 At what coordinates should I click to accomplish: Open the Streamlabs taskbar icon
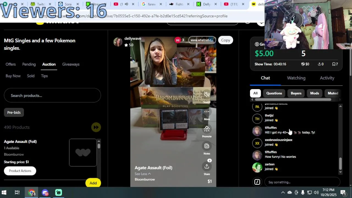59,193
